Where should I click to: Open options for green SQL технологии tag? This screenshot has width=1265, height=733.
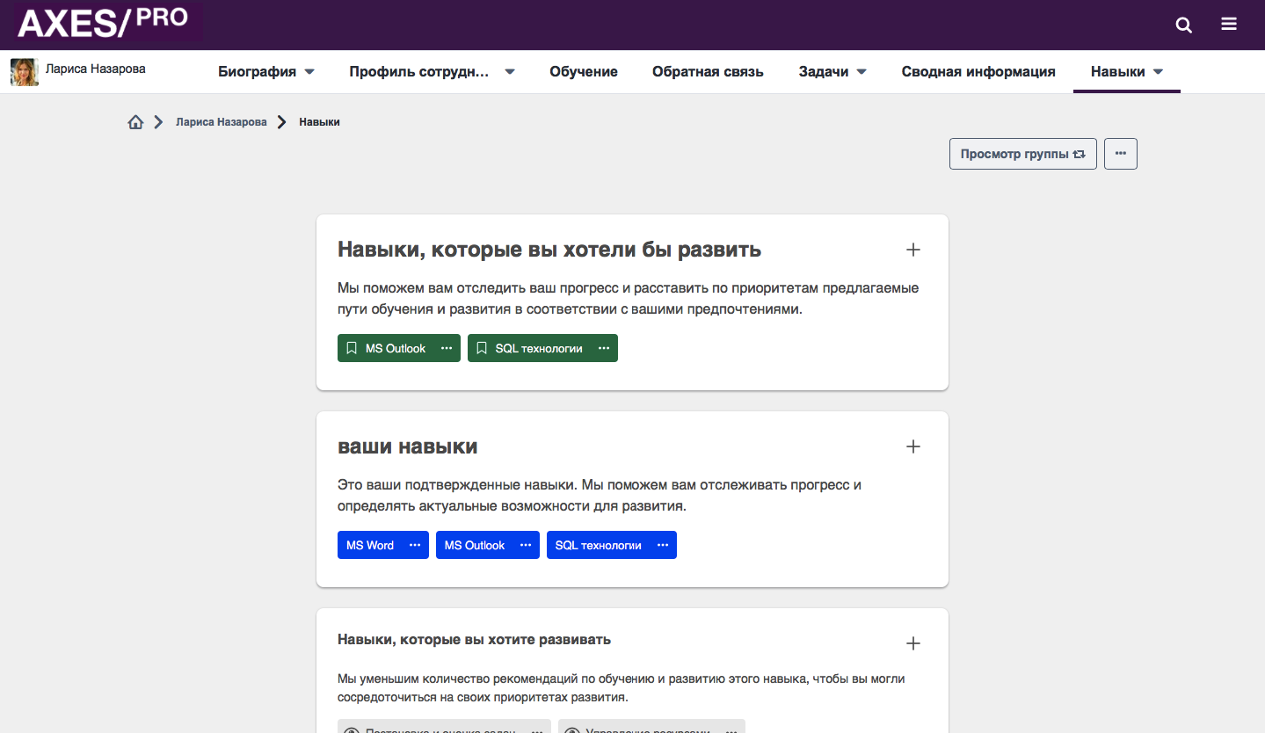coord(604,348)
